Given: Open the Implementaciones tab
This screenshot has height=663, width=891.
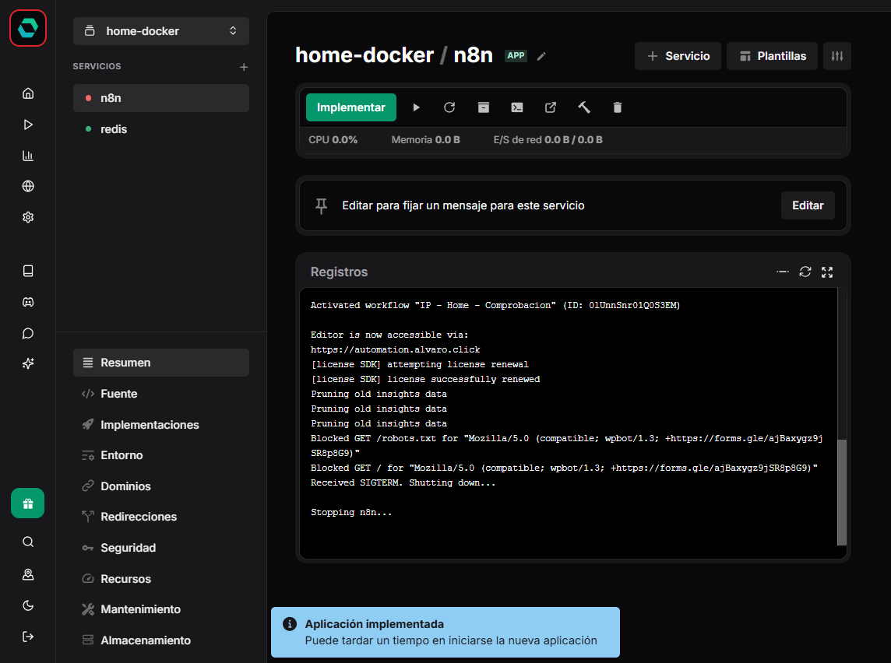Looking at the screenshot, I should tap(160, 425).
